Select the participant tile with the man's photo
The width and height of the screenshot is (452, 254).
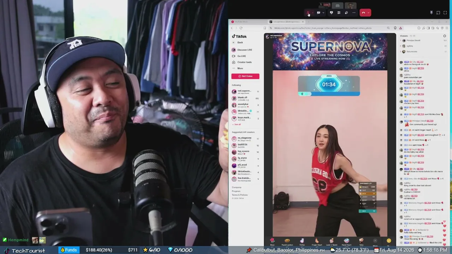click(351, 5)
